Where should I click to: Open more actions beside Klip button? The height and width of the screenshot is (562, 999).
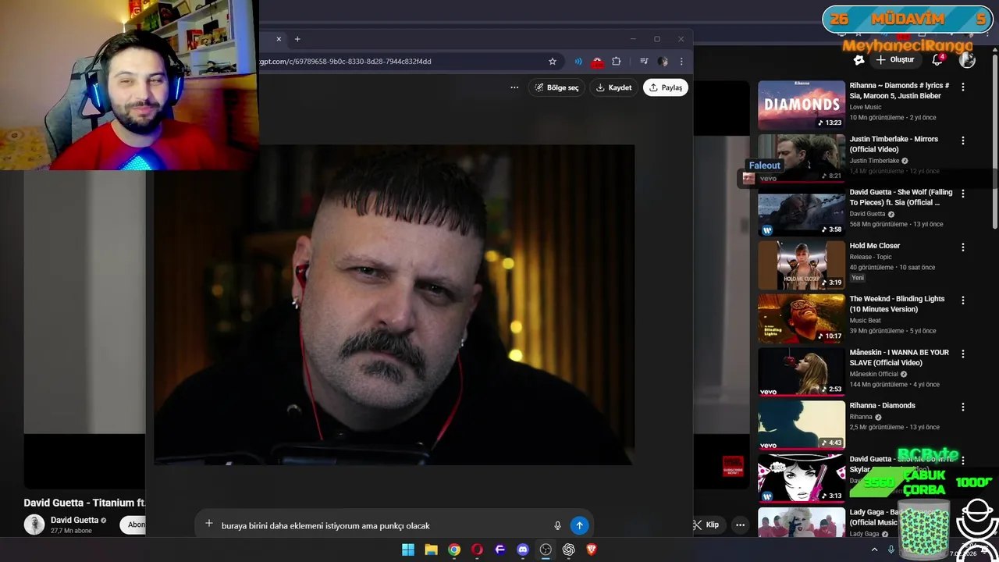click(740, 525)
